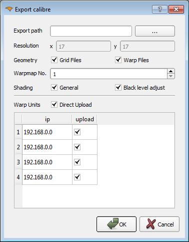Viewport: 189px width, 242px height.
Task: Click the ip column header
Action: point(47,119)
